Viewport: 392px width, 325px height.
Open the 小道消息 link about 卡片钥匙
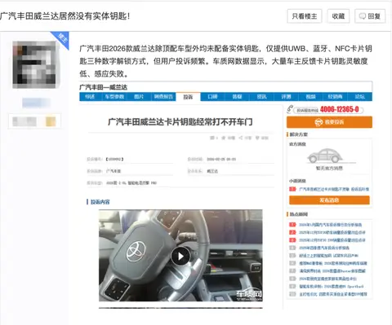click(x=334, y=189)
